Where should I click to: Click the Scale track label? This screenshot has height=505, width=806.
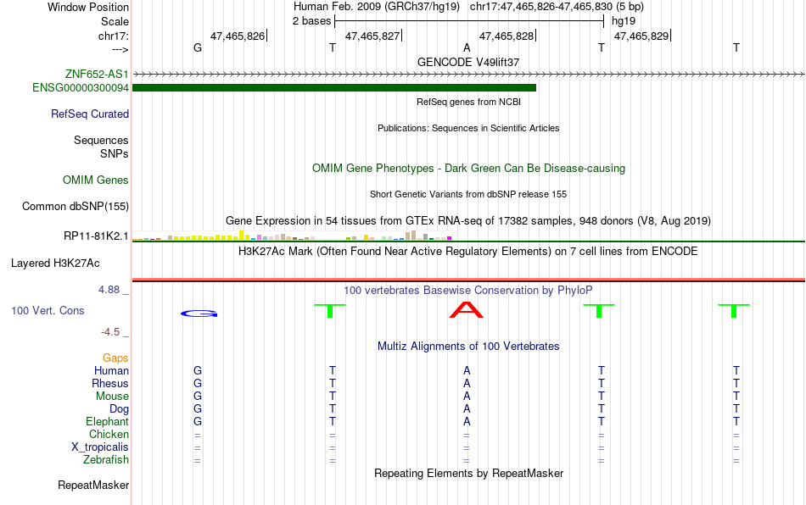click(x=115, y=21)
